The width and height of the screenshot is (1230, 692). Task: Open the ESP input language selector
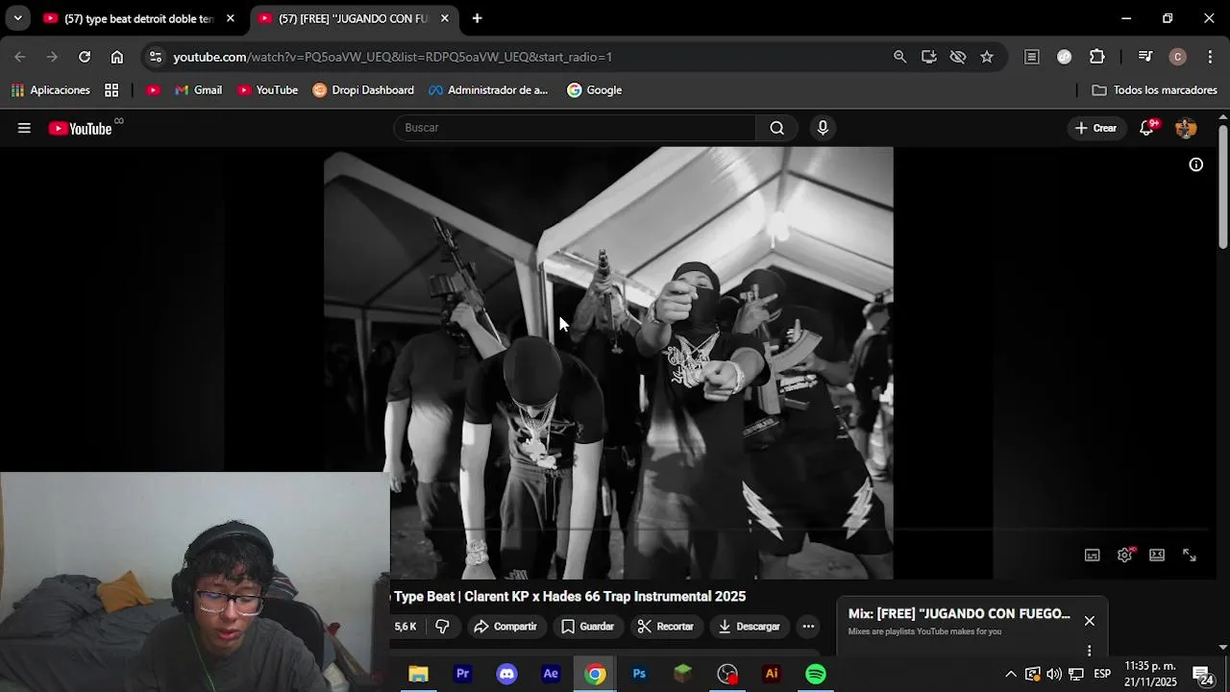[1102, 674]
